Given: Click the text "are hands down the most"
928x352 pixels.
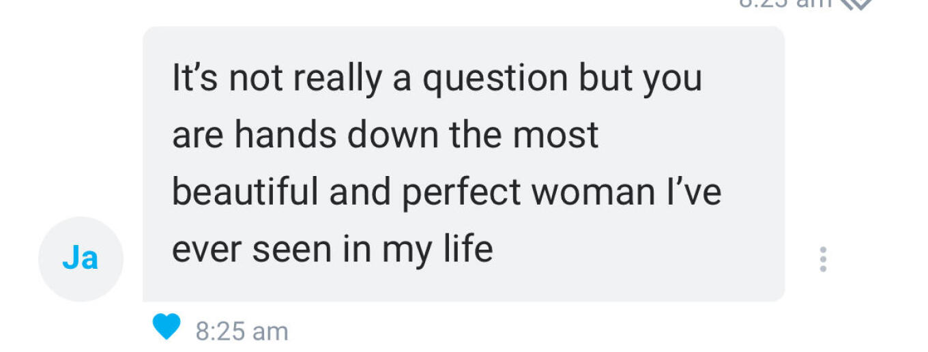Looking at the screenshot, I should [x=385, y=134].
